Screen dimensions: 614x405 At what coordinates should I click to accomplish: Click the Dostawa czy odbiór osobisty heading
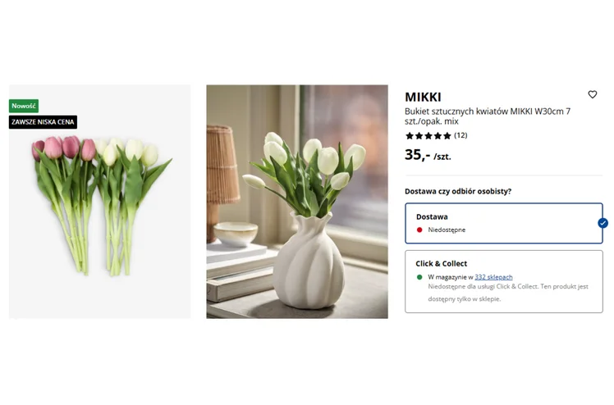click(x=458, y=191)
